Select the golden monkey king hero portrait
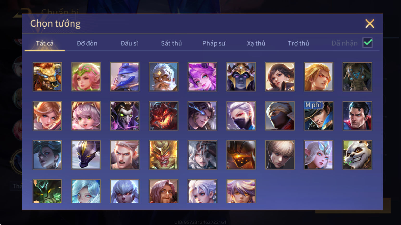 [x=163, y=155]
